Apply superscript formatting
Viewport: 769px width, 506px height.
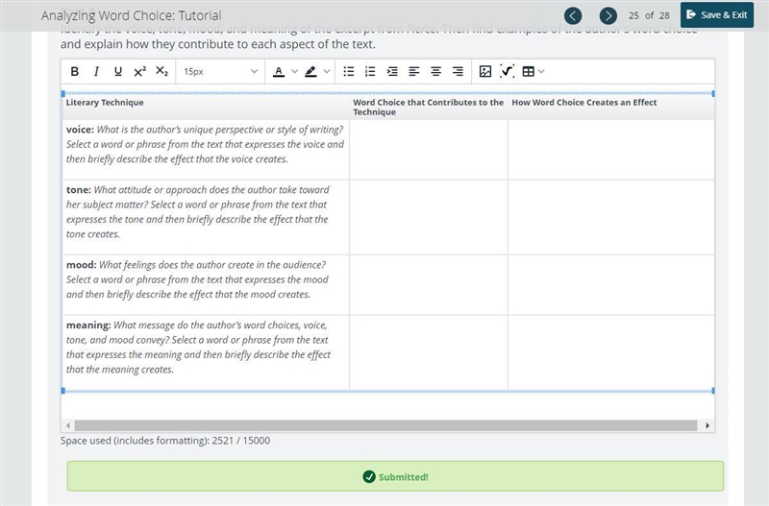click(x=139, y=71)
